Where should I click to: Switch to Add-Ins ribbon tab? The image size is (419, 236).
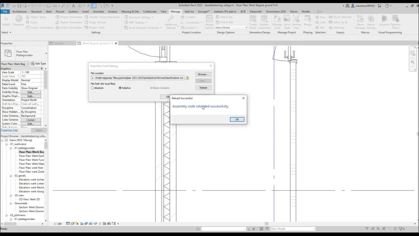tap(189, 11)
